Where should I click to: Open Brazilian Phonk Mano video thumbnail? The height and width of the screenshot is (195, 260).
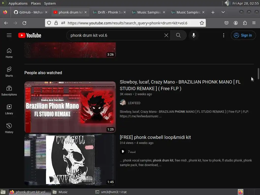70,107
